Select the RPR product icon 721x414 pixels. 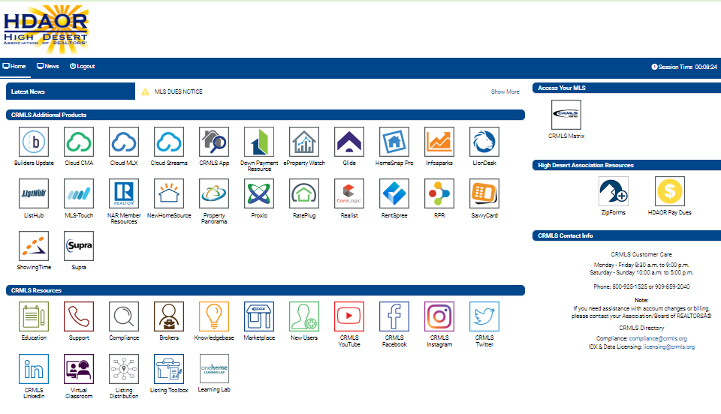(439, 194)
